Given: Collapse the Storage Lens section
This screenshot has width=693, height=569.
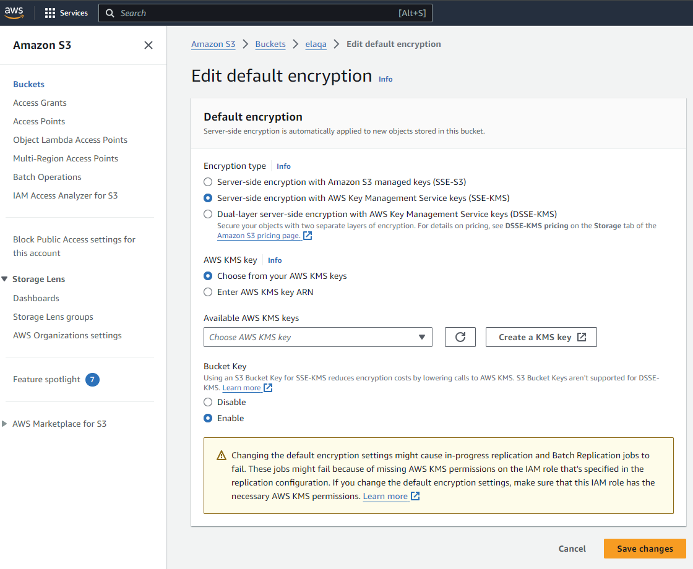Looking at the screenshot, I should (5, 279).
